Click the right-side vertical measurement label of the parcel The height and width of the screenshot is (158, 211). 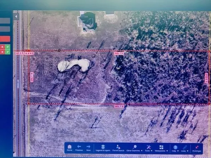(x=206, y=78)
